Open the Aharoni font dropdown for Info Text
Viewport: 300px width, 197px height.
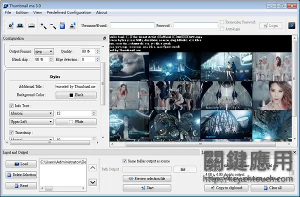[31, 113]
